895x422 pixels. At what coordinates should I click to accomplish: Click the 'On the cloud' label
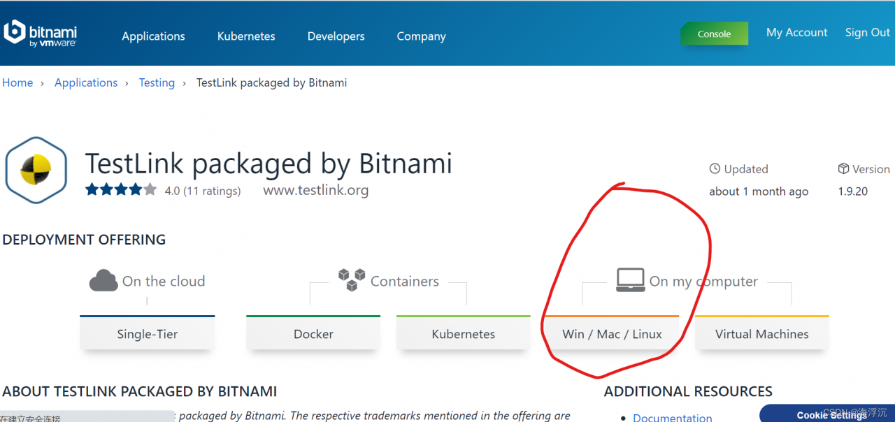(x=164, y=281)
